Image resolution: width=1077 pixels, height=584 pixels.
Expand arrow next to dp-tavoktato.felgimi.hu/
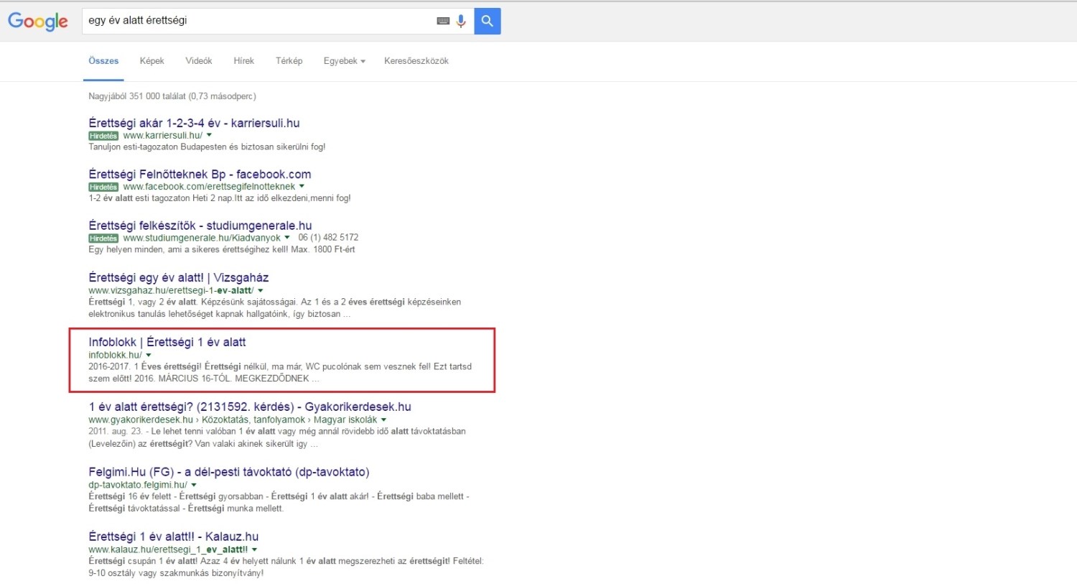point(194,485)
